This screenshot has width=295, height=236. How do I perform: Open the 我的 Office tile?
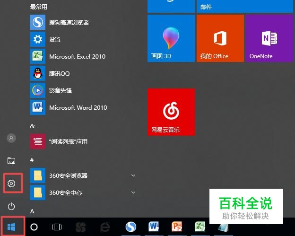(220, 38)
